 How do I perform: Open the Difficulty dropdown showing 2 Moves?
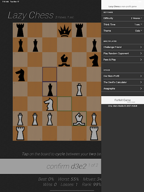point(123,18)
